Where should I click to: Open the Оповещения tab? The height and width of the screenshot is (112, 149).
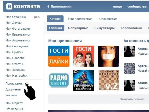tap(108, 19)
